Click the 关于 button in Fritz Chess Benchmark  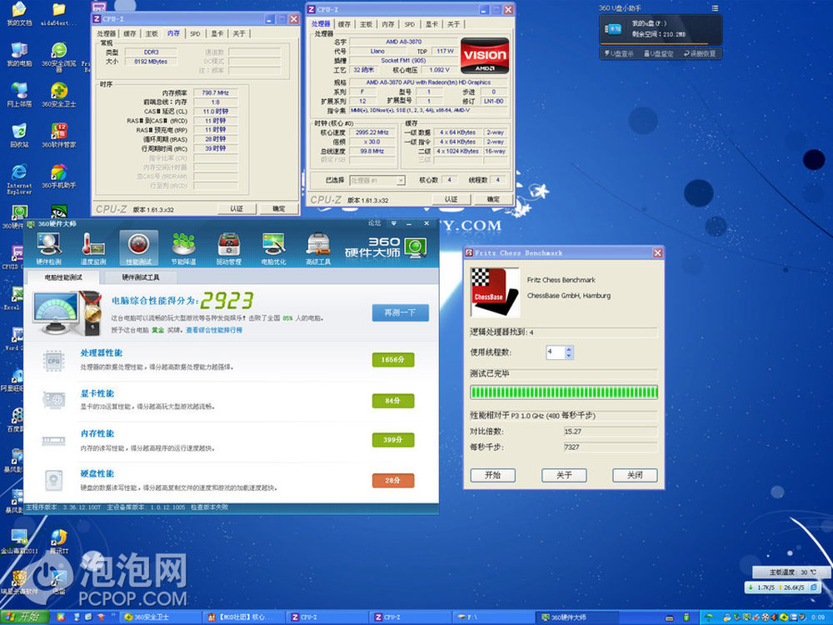pos(564,475)
